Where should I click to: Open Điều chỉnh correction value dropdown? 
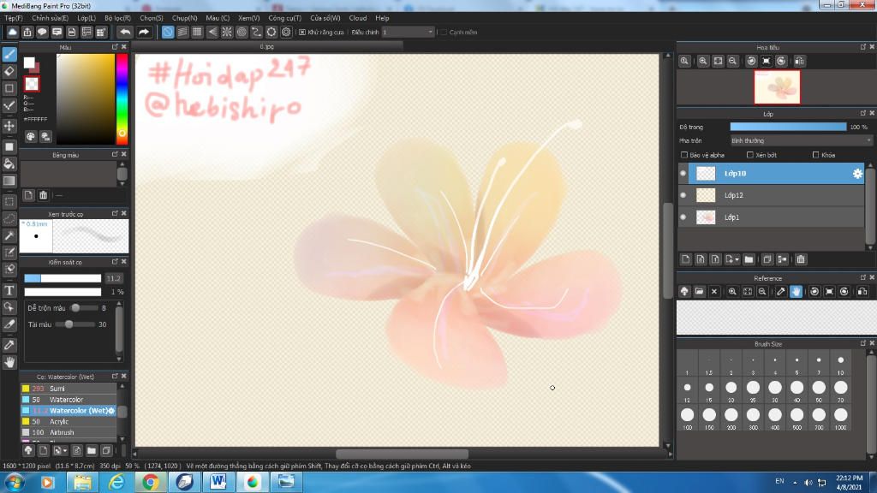[x=408, y=32]
